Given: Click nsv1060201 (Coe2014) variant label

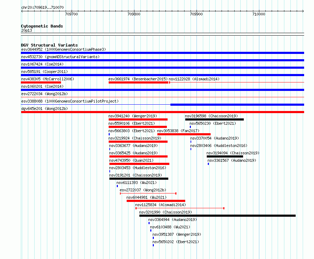Looking at the screenshot, I should point(42,86).
